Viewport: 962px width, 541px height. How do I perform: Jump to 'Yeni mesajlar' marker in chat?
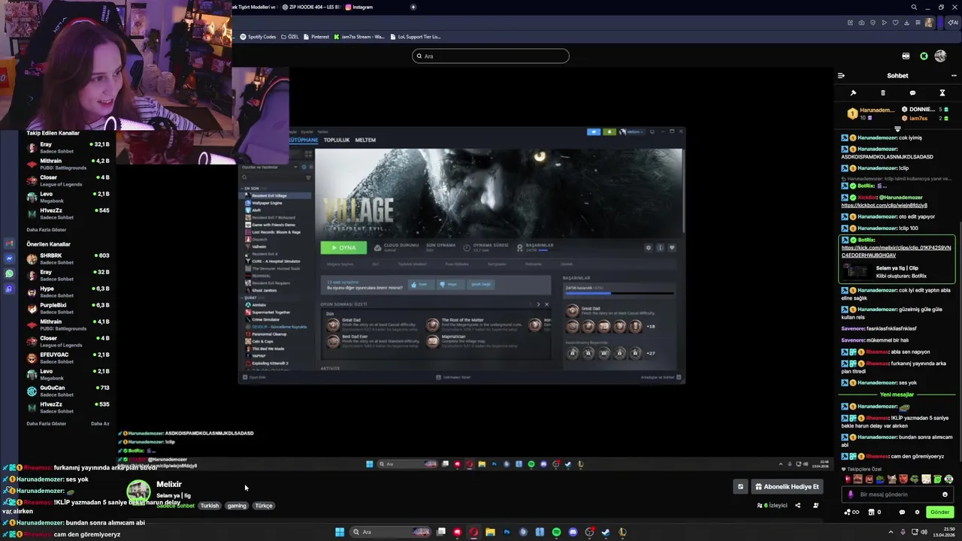pyautogui.click(x=897, y=394)
